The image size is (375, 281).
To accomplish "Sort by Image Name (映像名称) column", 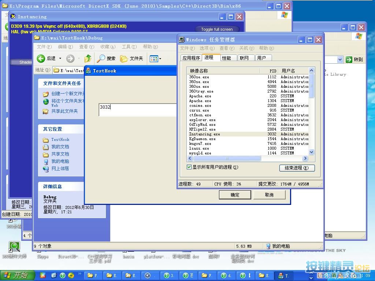I will click(x=224, y=71).
